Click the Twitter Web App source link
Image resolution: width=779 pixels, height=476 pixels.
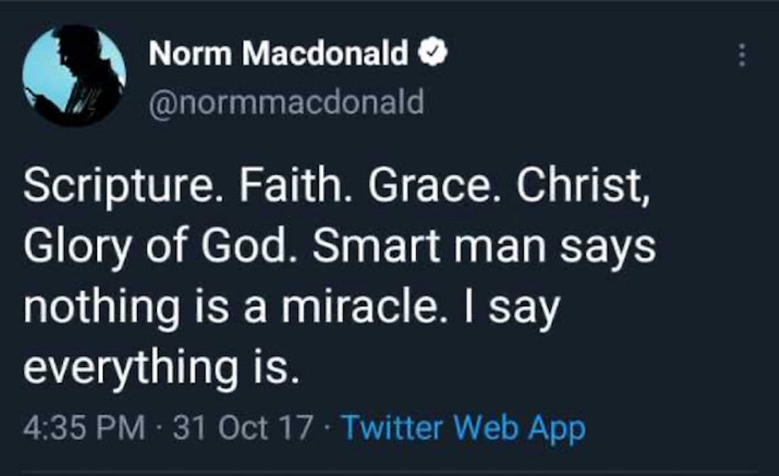pos(464,428)
